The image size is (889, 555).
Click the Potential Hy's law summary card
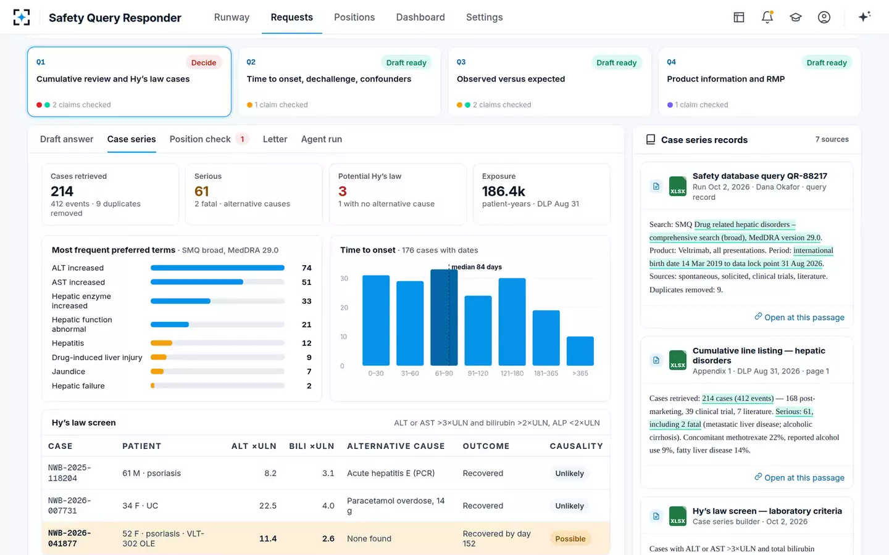pyautogui.click(x=398, y=194)
